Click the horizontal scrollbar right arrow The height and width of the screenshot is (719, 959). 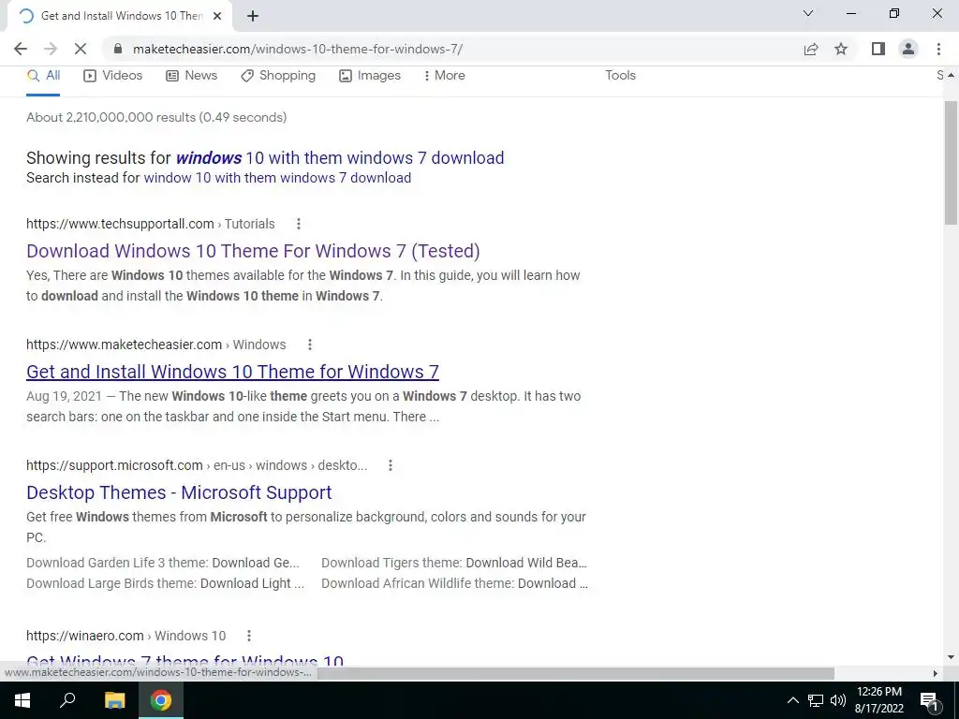point(936,673)
